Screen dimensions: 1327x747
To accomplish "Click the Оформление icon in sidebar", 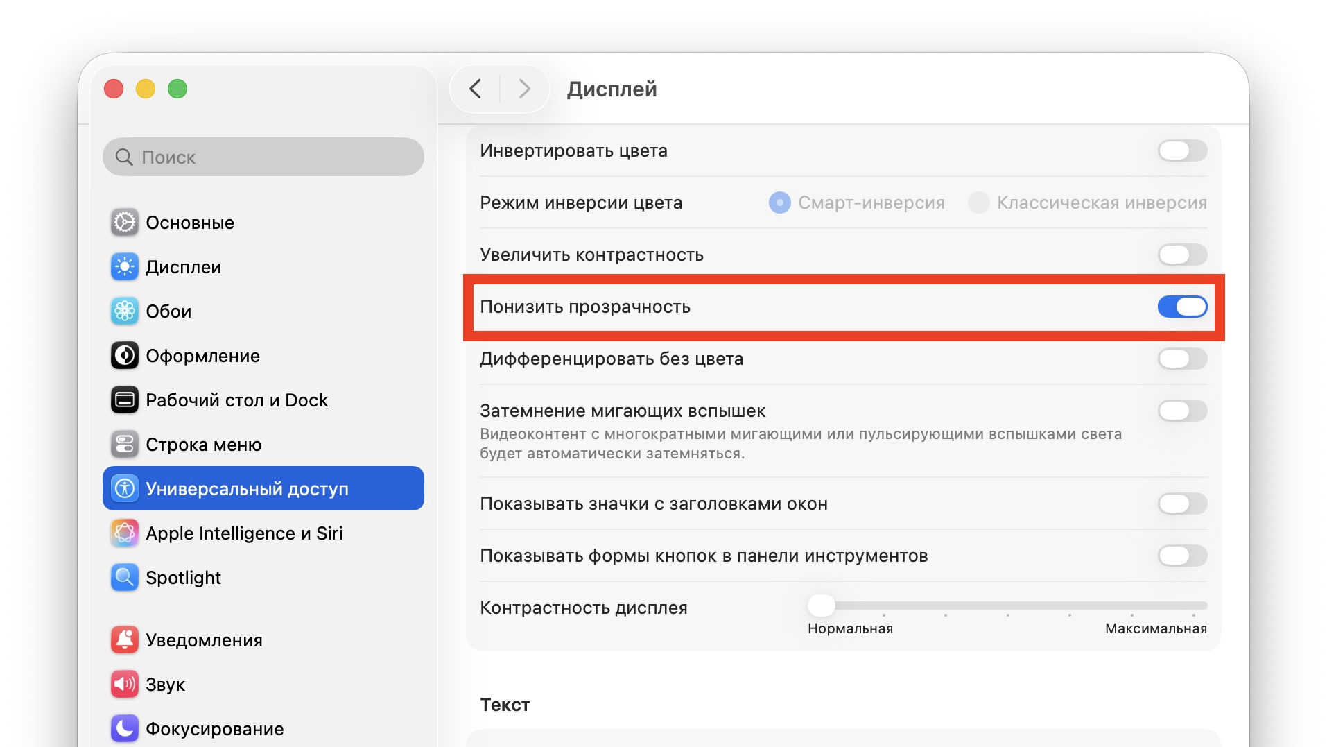I will (x=125, y=356).
